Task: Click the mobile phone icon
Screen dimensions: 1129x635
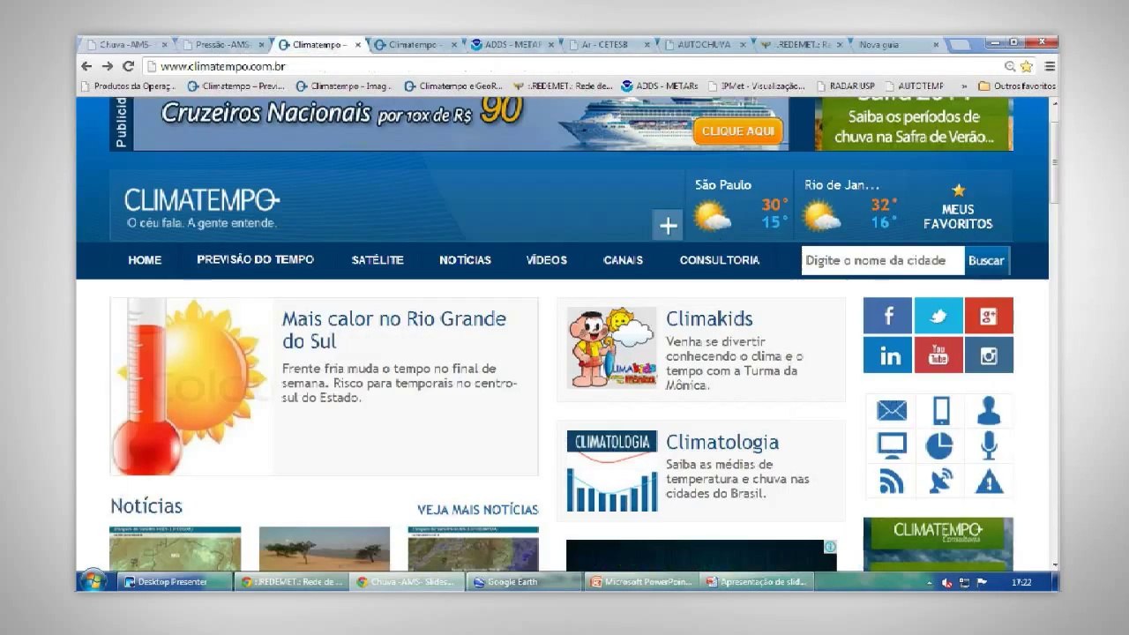Action: (x=941, y=411)
